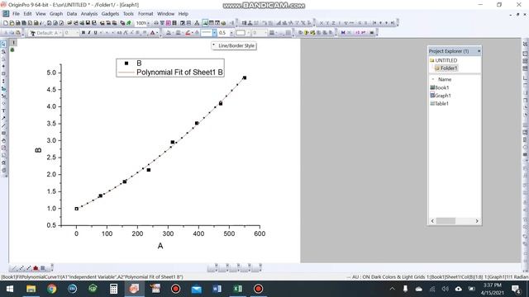Click the Scatter plot icon in bottom toolbar
This screenshot has width=529, height=297.
pos(21,268)
